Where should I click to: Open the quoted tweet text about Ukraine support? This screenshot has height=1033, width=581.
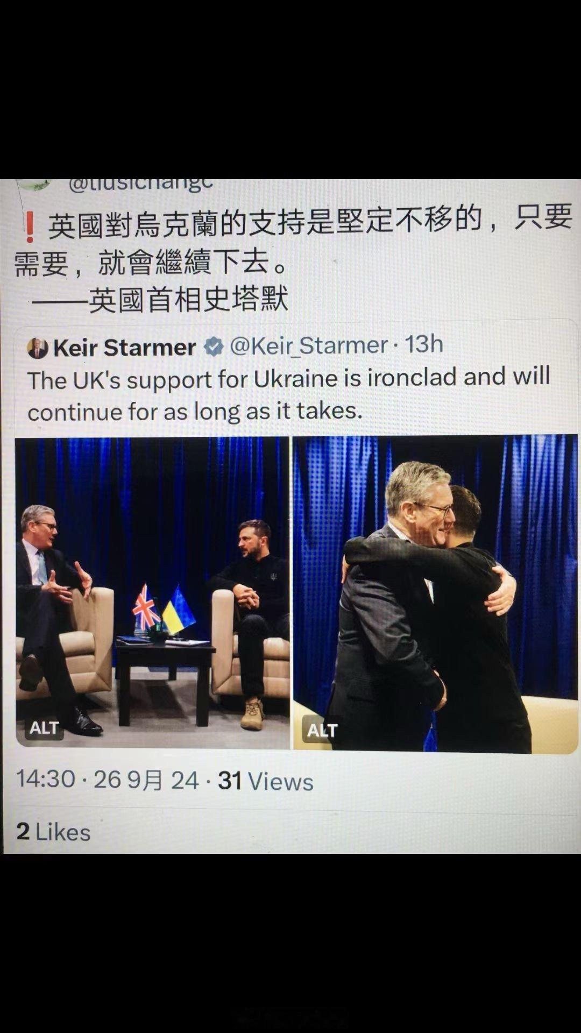coord(289,394)
